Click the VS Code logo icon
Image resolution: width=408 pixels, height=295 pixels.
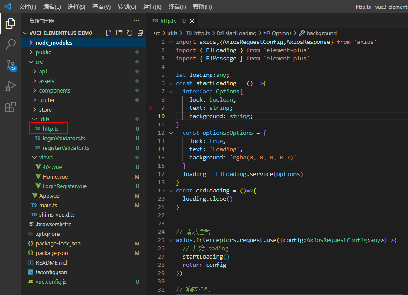(8, 7)
